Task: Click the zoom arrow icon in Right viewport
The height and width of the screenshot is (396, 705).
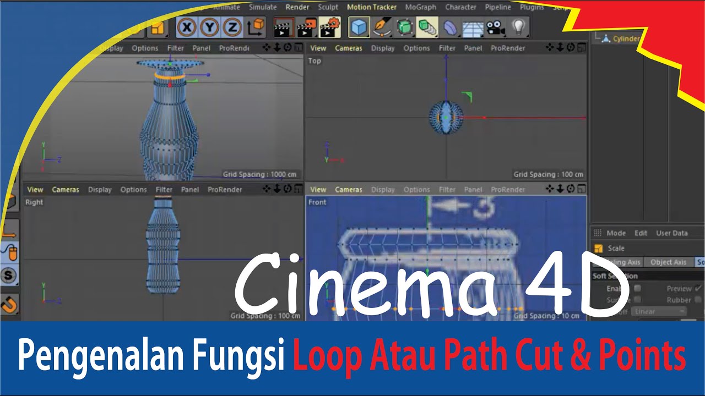Action: (x=277, y=189)
